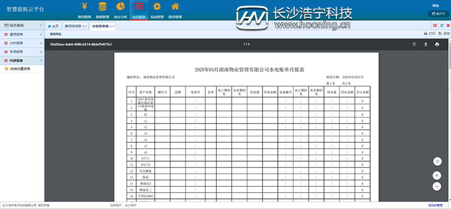This screenshot has width=451, height=209.
Task: Click the 智慧能耗云平台 platform title
Action: pos(26,9)
